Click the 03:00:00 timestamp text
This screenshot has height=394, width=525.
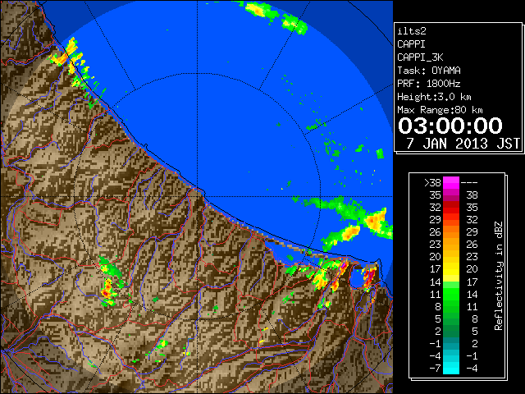450,126
